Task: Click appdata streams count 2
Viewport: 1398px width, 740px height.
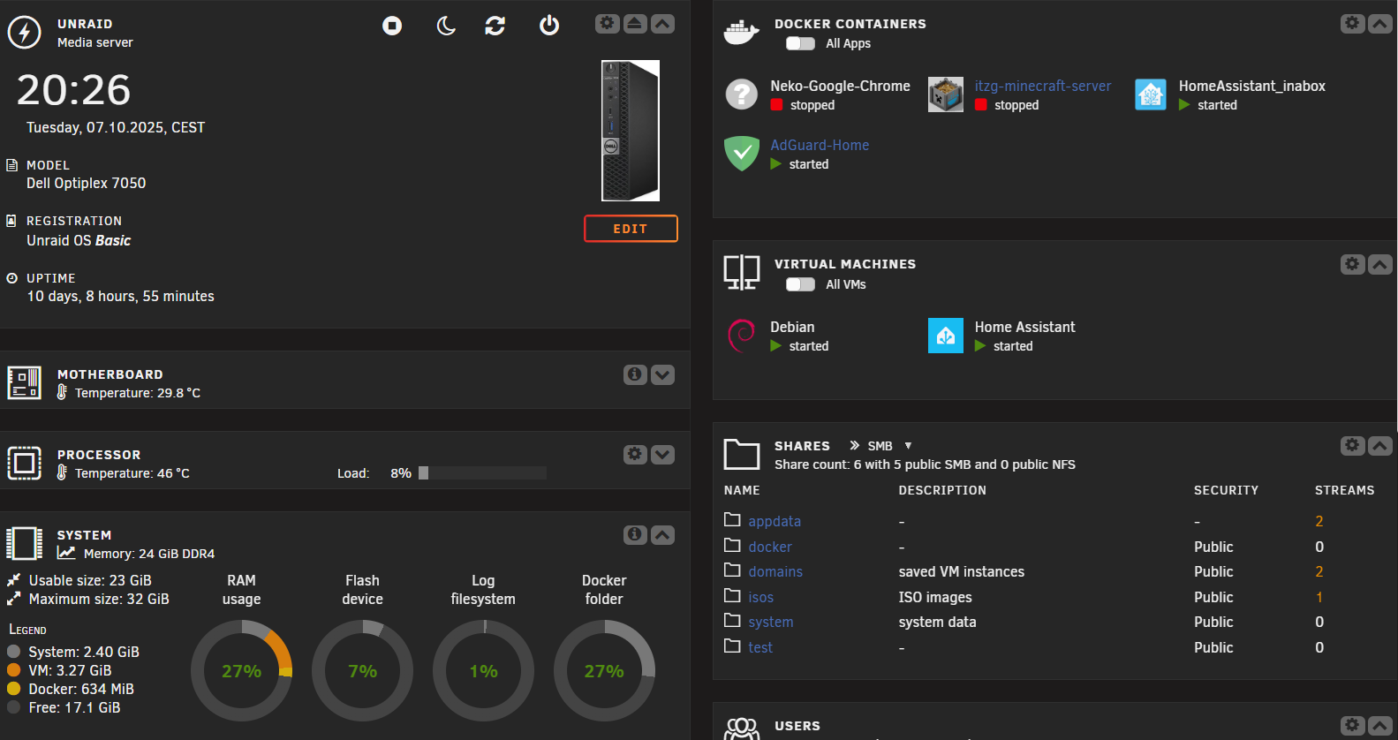Action: [x=1319, y=521]
